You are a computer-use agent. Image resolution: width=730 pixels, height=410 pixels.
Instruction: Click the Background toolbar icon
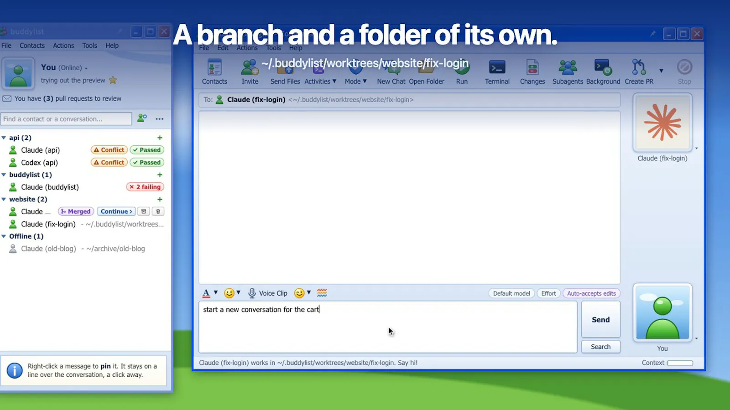pyautogui.click(x=603, y=72)
